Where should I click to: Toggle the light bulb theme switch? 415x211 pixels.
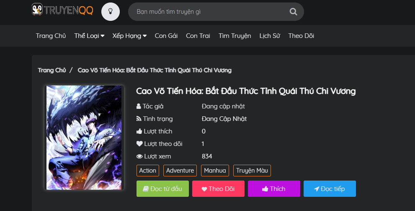click(x=111, y=11)
